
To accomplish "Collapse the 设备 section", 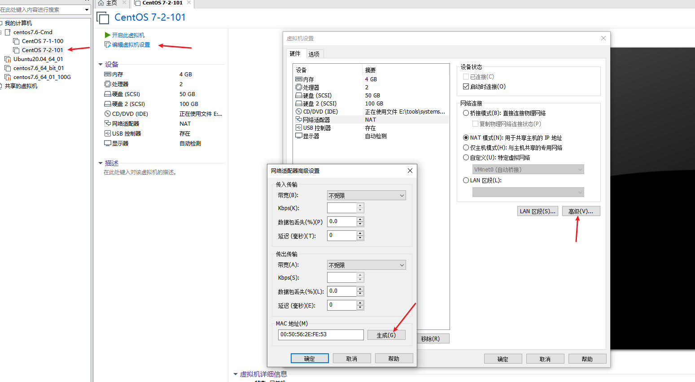I will (101, 64).
